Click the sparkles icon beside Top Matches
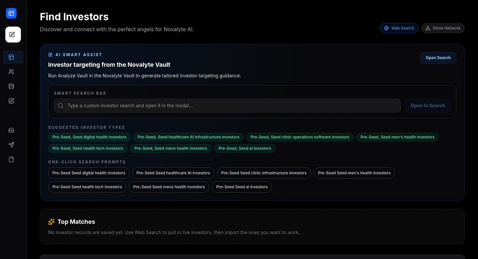Image resolution: width=478 pixels, height=259 pixels. pyautogui.click(x=51, y=222)
